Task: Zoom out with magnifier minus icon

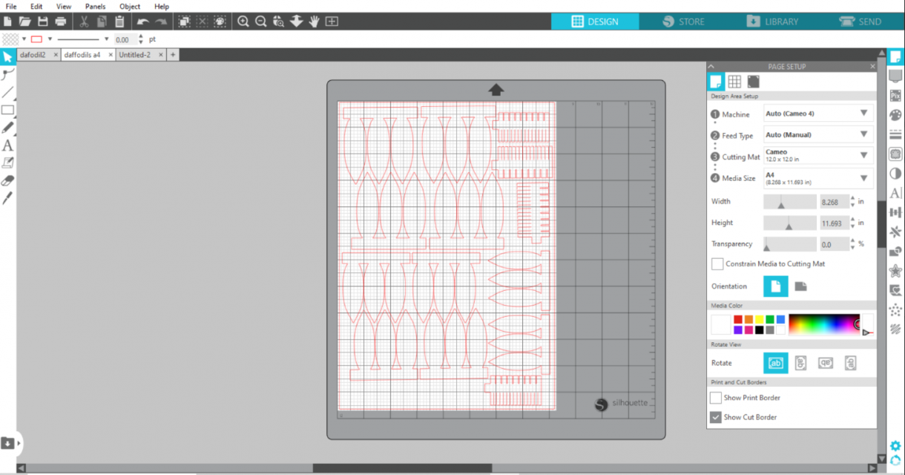Action: point(261,22)
